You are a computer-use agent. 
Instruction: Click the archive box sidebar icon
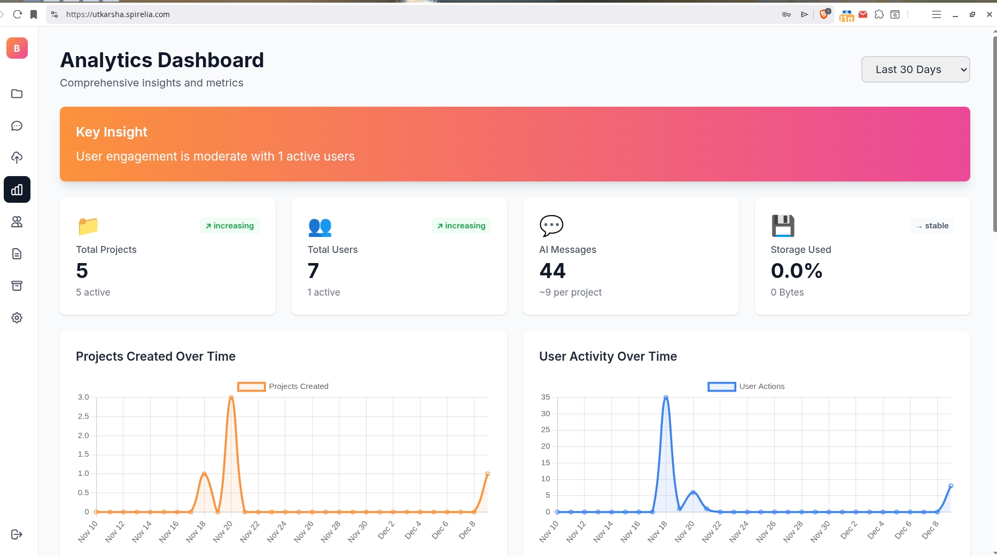tap(17, 286)
